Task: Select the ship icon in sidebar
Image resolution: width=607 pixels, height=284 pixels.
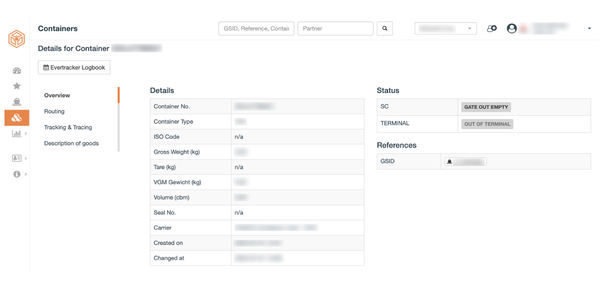Action: tap(17, 102)
